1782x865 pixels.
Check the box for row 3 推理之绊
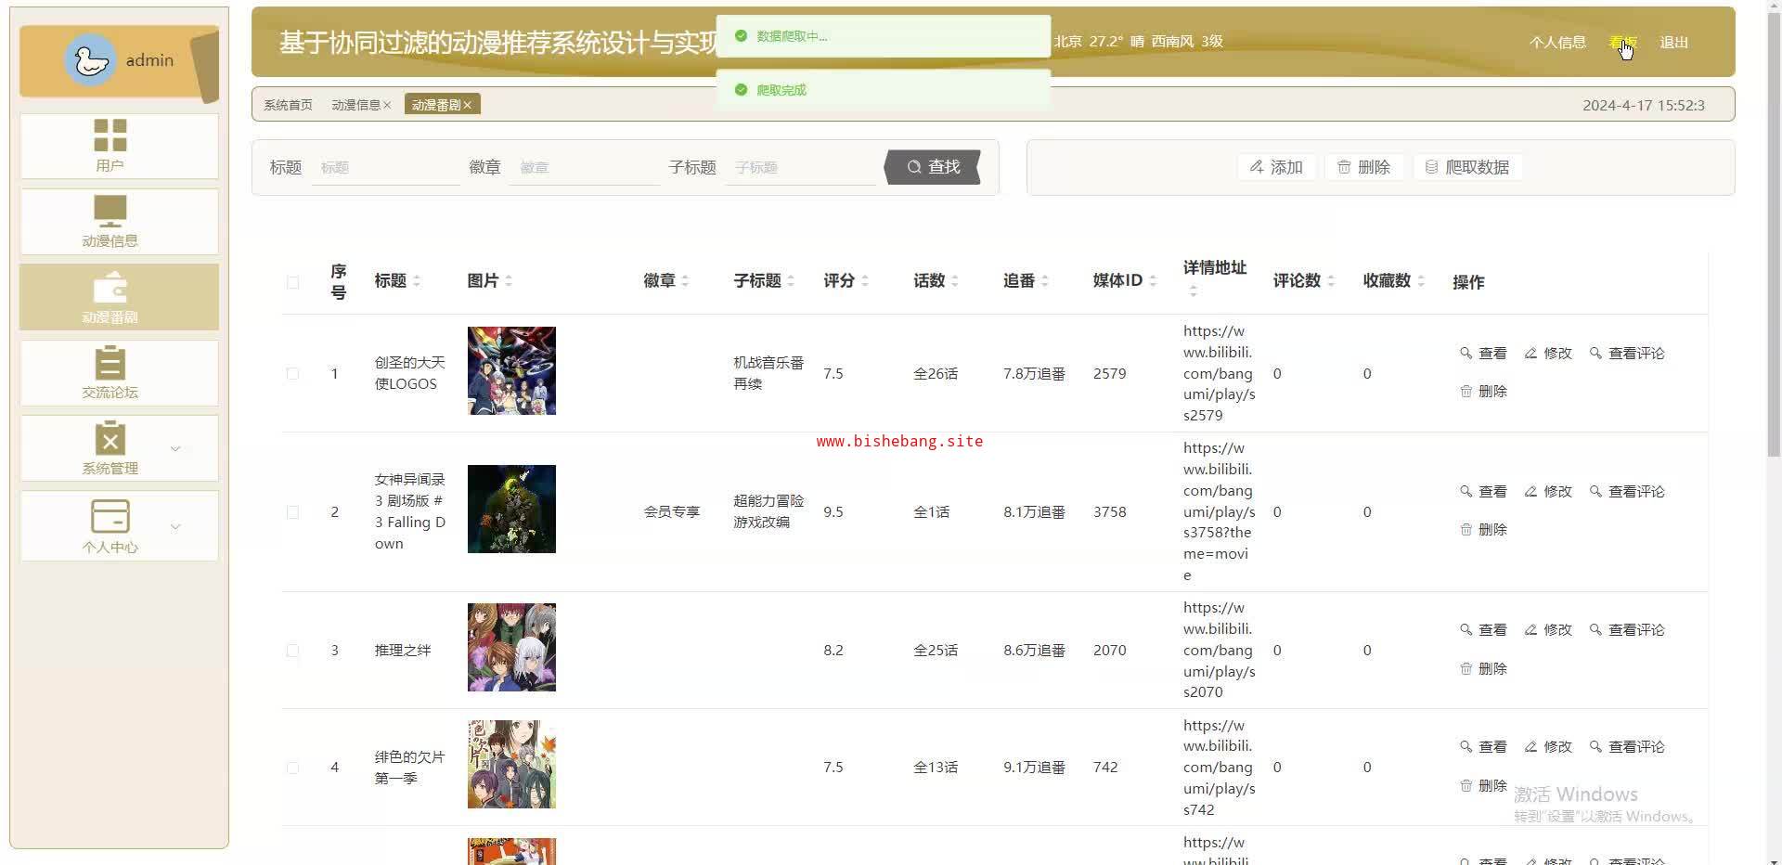(292, 651)
